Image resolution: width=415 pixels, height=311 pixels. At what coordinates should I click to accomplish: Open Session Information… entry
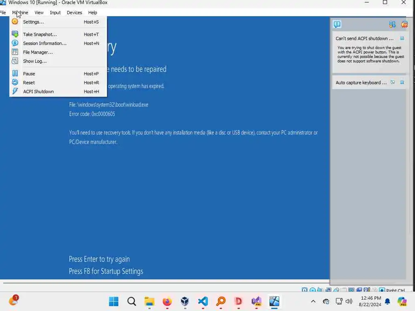[x=58, y=43]
